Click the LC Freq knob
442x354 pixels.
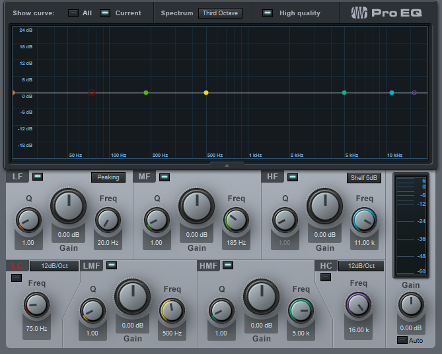36,305
